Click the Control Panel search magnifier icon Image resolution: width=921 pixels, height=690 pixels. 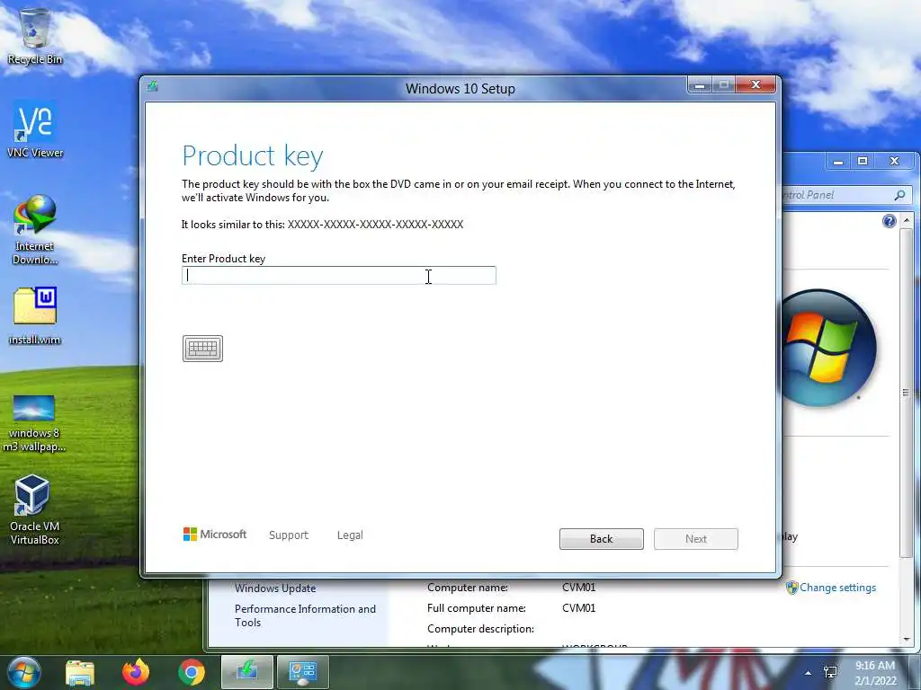[x=899, y=195]
